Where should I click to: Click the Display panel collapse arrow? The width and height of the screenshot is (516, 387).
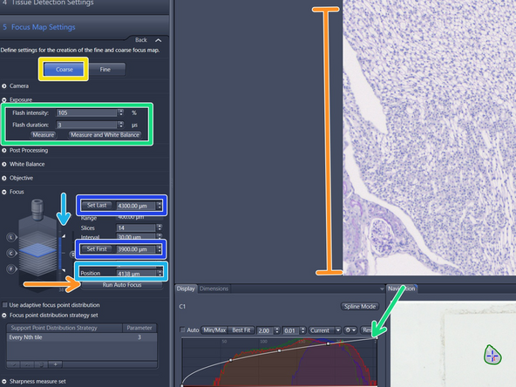point(382,289)
